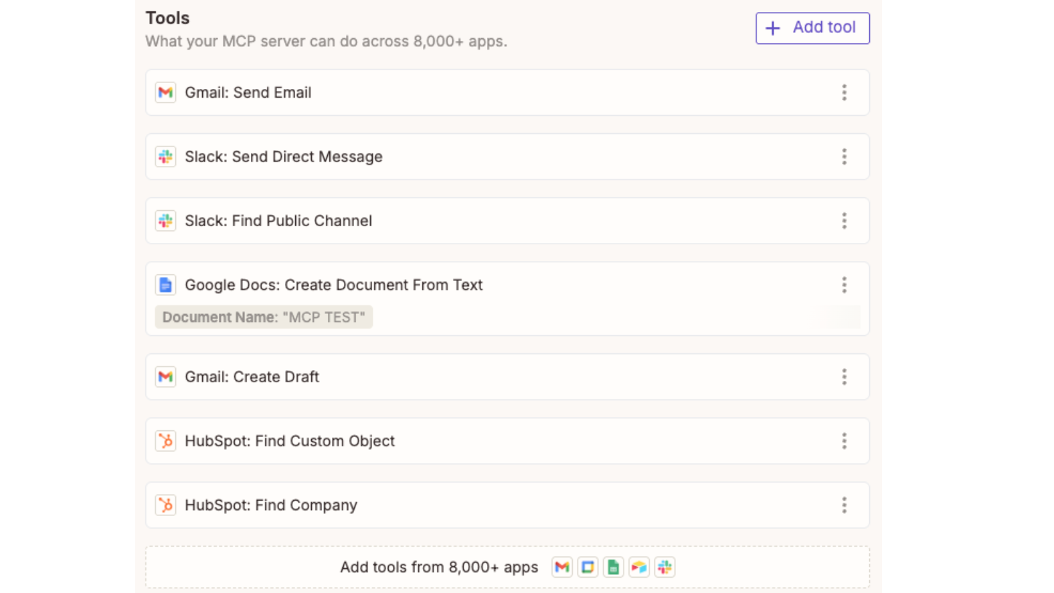Viewport: 1054px width, 593px height.
Task: Click the Gmail icon beside Send Email
Action: [x=165, y=92]
